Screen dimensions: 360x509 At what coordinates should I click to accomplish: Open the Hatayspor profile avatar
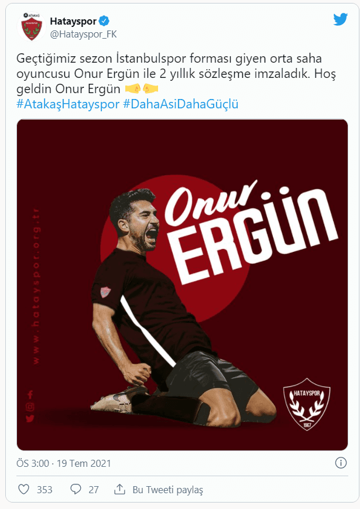pyautogui.click(x=32, y=27)
